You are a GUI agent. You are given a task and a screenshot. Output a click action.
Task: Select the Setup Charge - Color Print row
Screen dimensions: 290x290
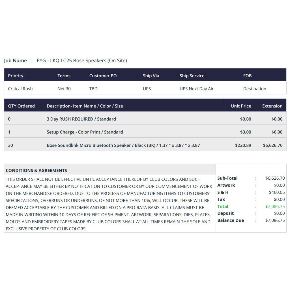tap(145, 131)
